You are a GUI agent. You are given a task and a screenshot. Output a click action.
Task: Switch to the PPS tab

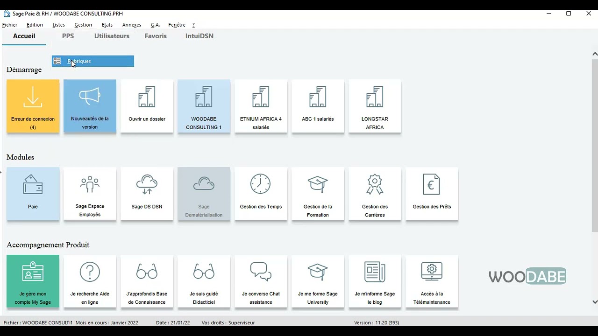pos(68,36)
